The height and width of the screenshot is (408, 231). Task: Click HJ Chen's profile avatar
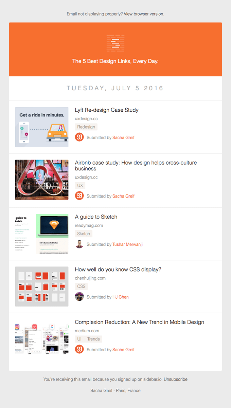[79, 297]
